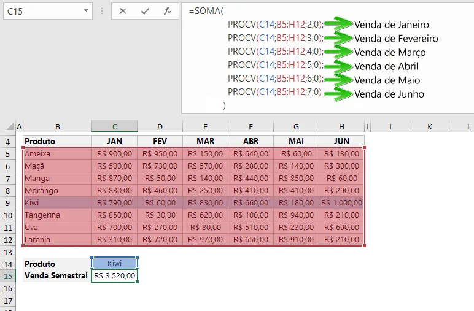Image resolution: width=474 pixels, height=311 pixels.
Task: Click the FEV column title cell
Action: tap(160, 141)
